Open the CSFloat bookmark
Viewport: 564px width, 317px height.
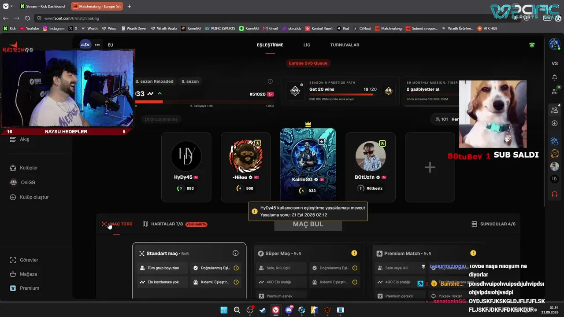pos(362,28)
